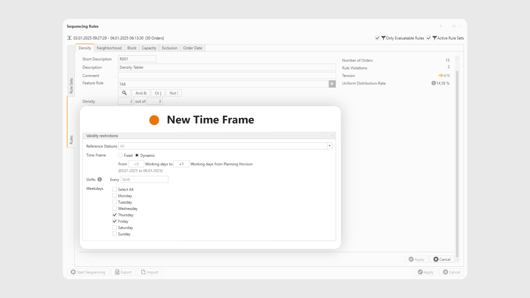This screenshot has height=298, width=530.
Task: Collapse the Validity restrictions section
Action: [332, 136]
